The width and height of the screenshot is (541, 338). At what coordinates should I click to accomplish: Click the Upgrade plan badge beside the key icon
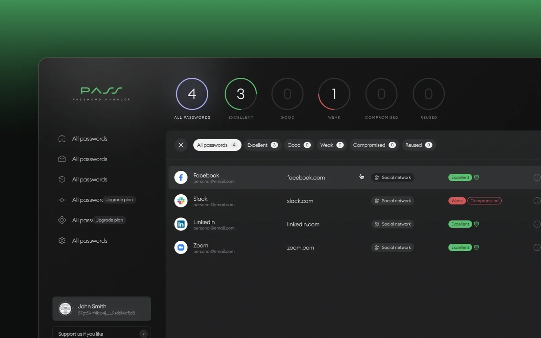pyautogui.click(x=119, y=200)
